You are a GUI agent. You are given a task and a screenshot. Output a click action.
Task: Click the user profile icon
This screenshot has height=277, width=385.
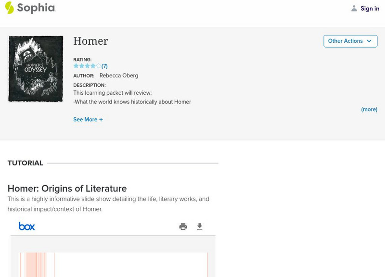pos(354,8)
